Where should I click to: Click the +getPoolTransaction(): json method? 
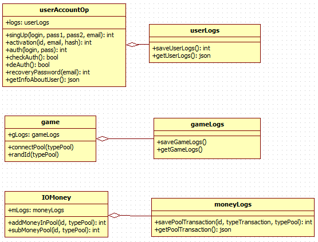(193, 229)
